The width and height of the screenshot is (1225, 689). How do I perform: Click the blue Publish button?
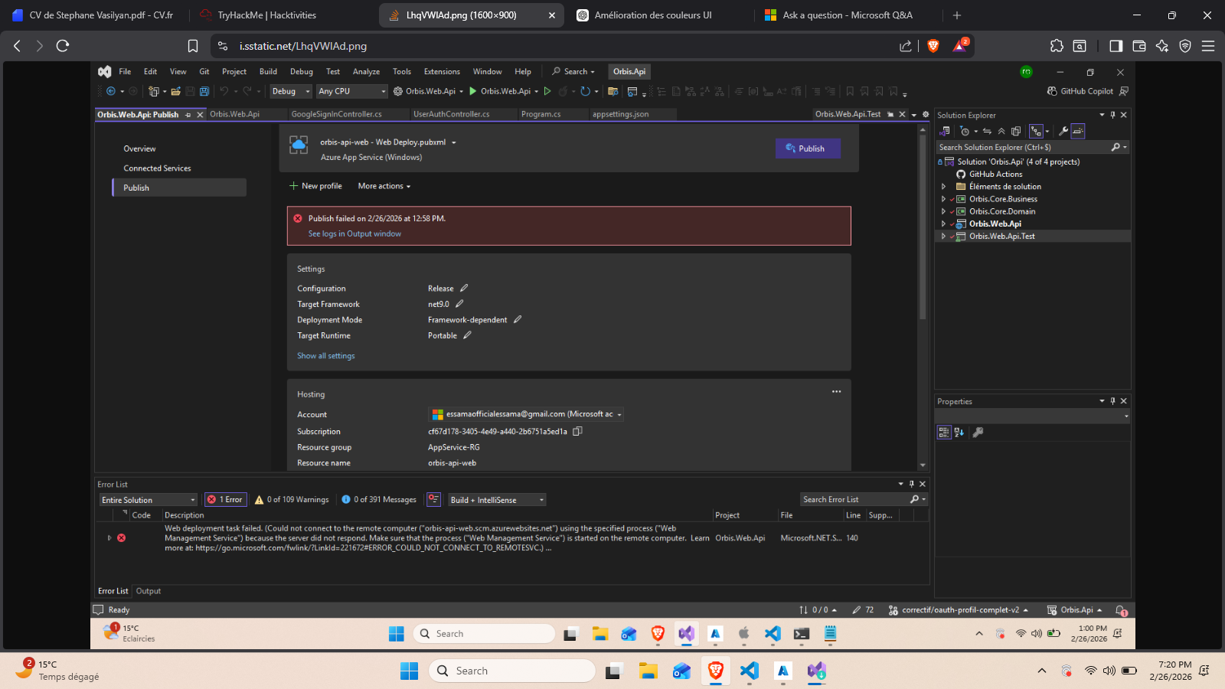(x=808, y=149)
